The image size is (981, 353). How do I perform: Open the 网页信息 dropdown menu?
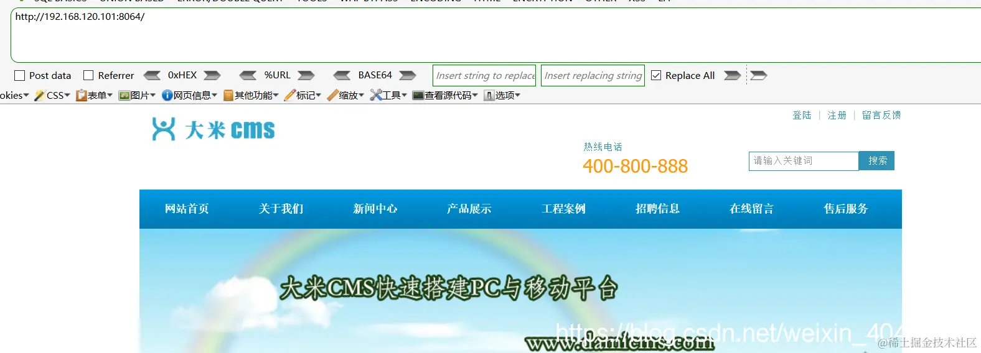coord(190,95)
